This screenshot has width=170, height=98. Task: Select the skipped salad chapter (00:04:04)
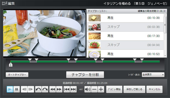point(125,45)
